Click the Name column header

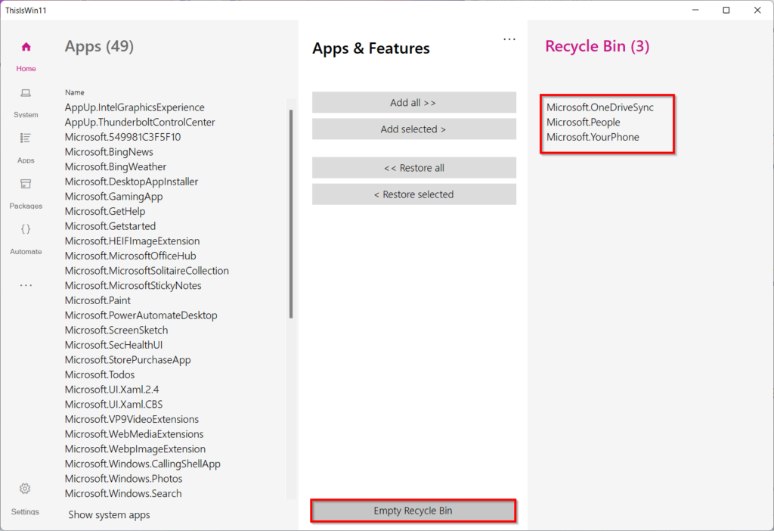coord(75,92)
